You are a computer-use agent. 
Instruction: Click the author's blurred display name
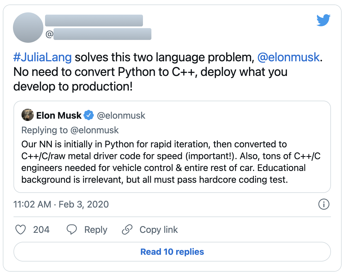tap(94, 21)
